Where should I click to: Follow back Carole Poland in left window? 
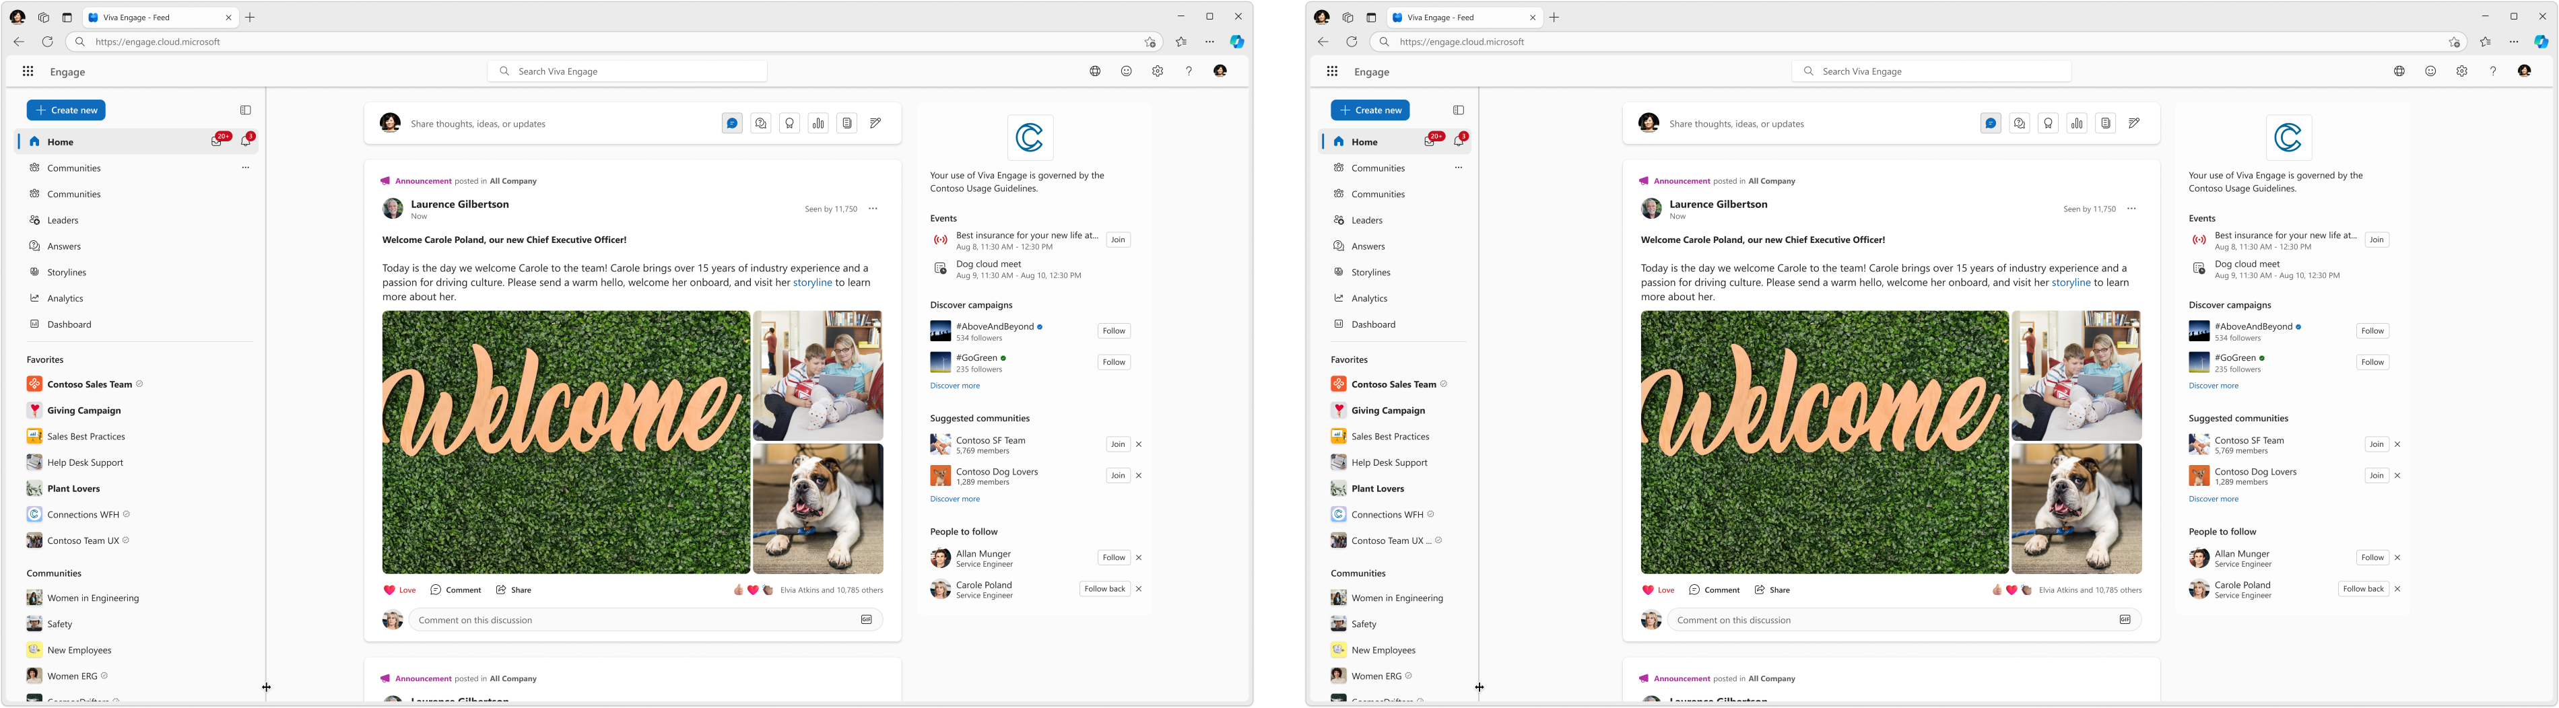[1104, 589]
